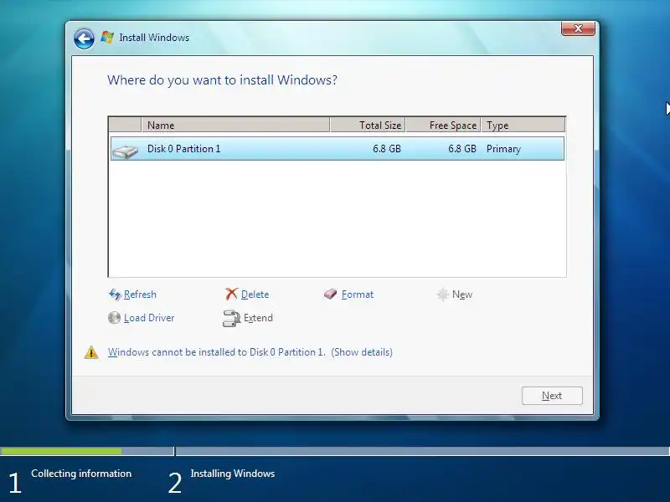This screenshot has width=670, height=502.
Task: Click the Extend text link
Action: 258,318
